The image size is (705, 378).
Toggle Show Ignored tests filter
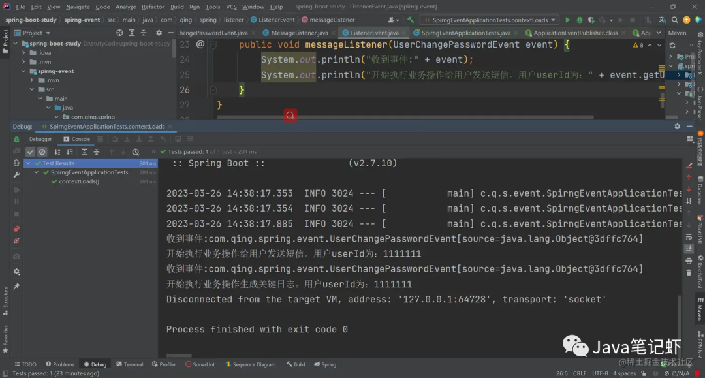click(42, 151)
